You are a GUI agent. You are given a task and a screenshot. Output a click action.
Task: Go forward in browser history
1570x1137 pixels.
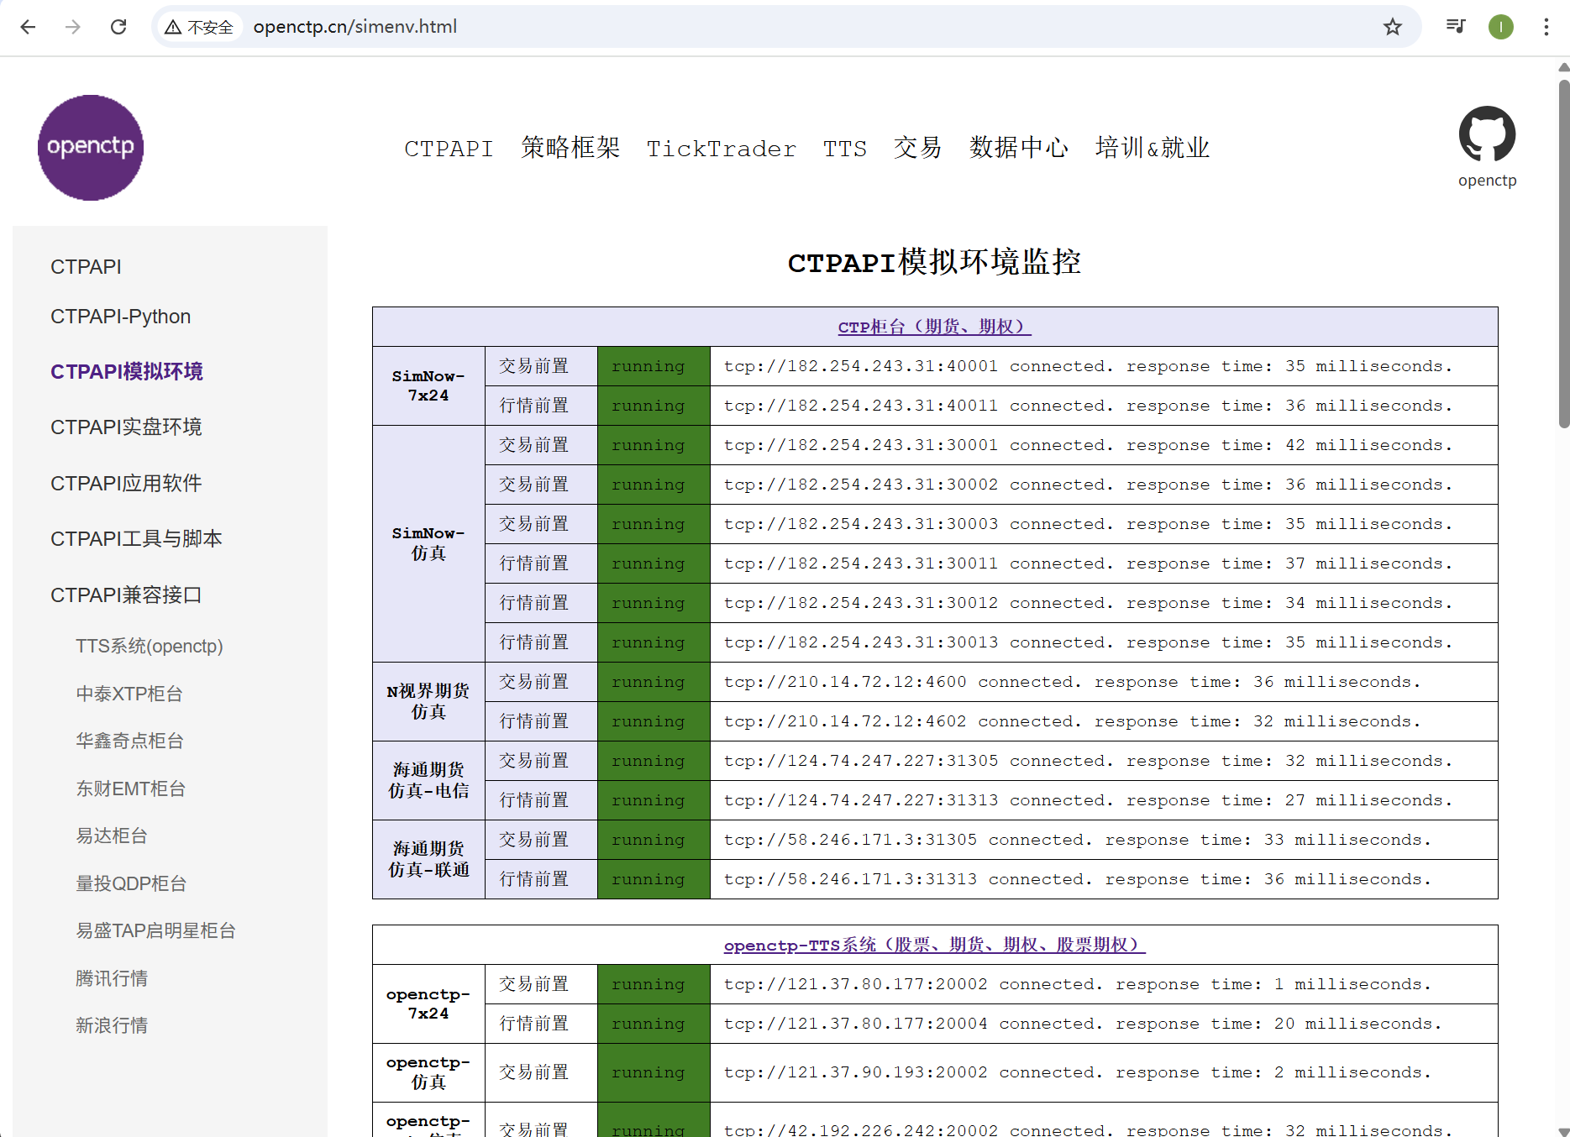(73, 27)
